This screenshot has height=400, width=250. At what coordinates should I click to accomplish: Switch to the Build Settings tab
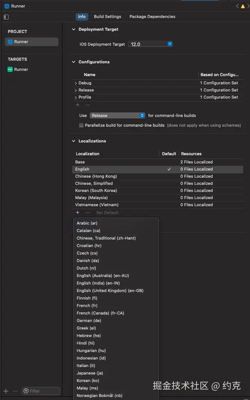click(x=107, y=16)
